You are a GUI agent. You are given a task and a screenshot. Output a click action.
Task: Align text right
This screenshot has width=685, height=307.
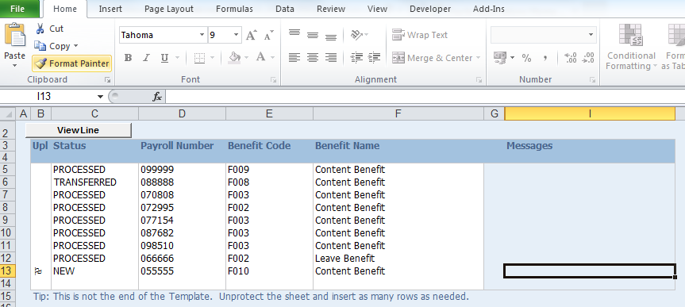point(331,57)
